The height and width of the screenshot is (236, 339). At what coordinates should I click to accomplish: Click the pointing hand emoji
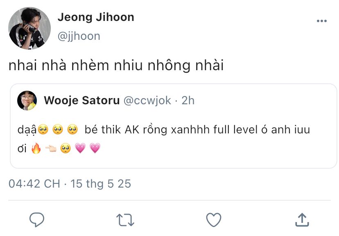coord(51,149)
